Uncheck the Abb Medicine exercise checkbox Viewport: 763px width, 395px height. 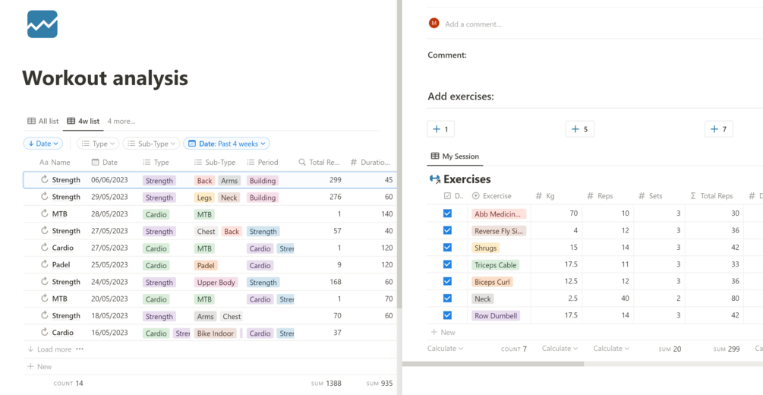click(x=447, y=213)
